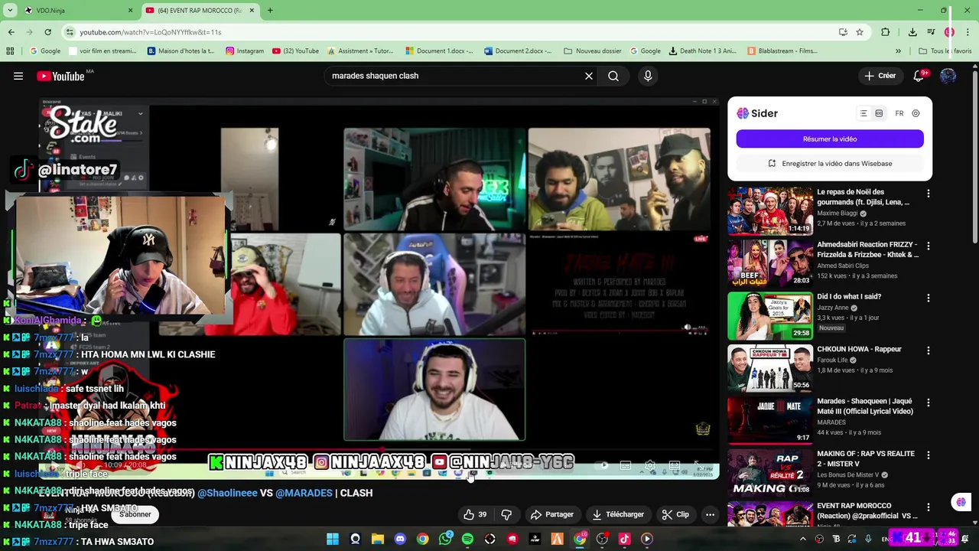Open options for Did I do what I said
This screenshot has height=551, width=979.
pos(928,298)
